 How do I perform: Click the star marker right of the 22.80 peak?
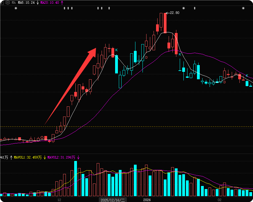(183, 8)
